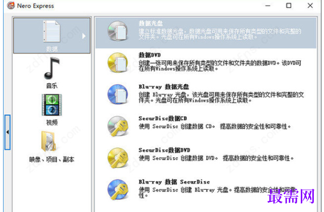Select the Blu-ray 数据 SecurDisc title

(x=174, y=182)
